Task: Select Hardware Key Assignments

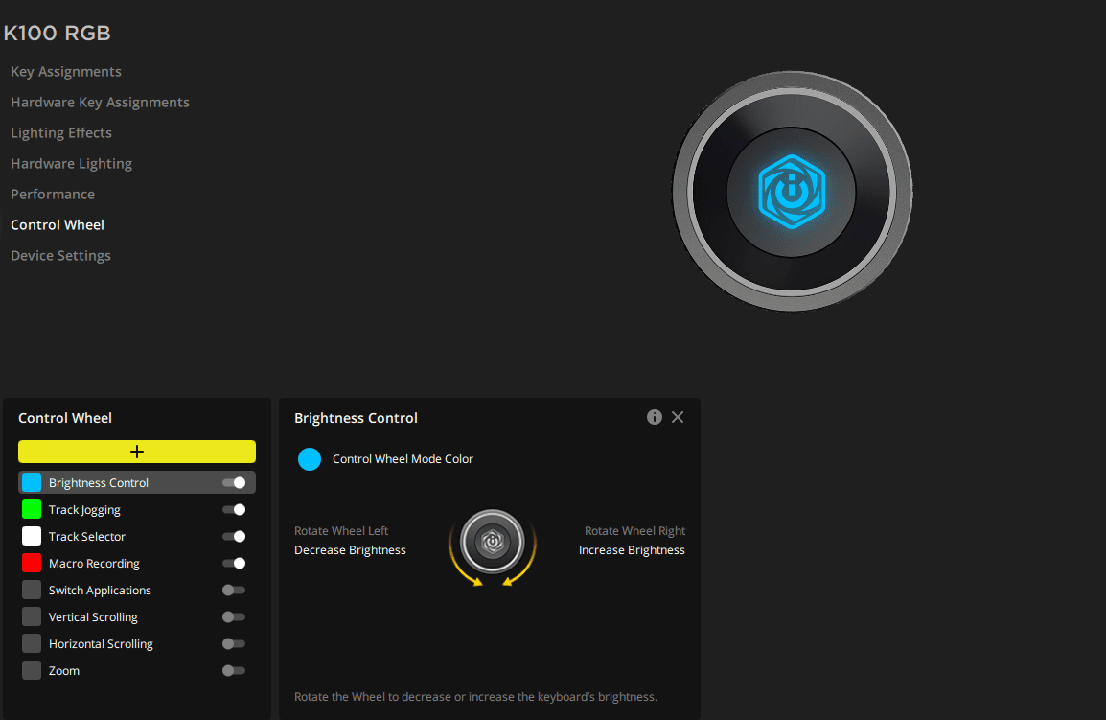Action: pos(100,103)
